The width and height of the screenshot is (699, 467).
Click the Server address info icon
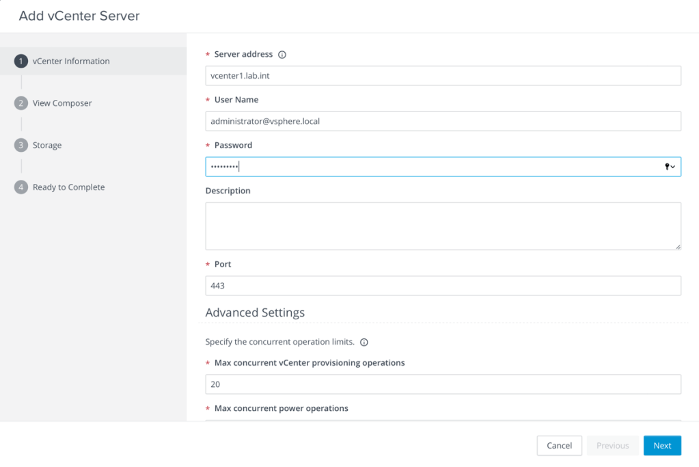[x=282, y=55]
